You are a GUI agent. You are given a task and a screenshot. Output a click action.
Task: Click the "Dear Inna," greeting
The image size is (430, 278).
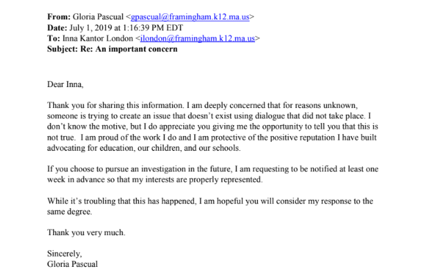[x=66, y=84]
